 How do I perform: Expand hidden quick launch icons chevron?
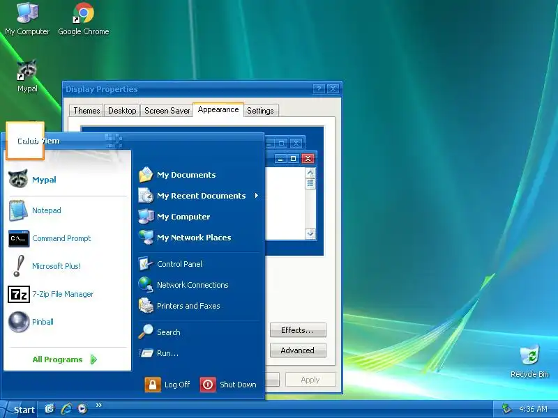(98, 405)
